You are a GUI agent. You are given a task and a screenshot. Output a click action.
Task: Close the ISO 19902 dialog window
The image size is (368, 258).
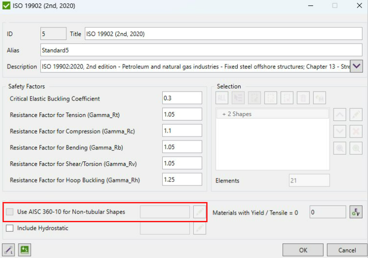(x=360, y=5)
